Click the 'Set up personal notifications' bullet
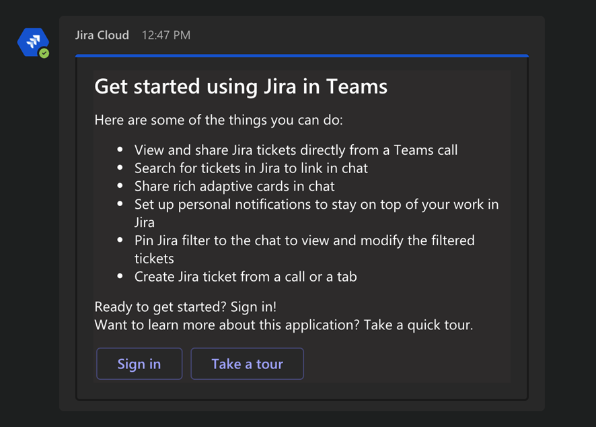The image size is (596, 427). click(x=316, y=204)
